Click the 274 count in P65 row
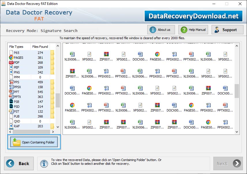The image size is (247, 174). [x=40, y=53]
